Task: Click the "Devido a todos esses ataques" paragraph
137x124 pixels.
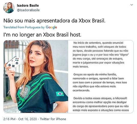Action: click(101, 104)
